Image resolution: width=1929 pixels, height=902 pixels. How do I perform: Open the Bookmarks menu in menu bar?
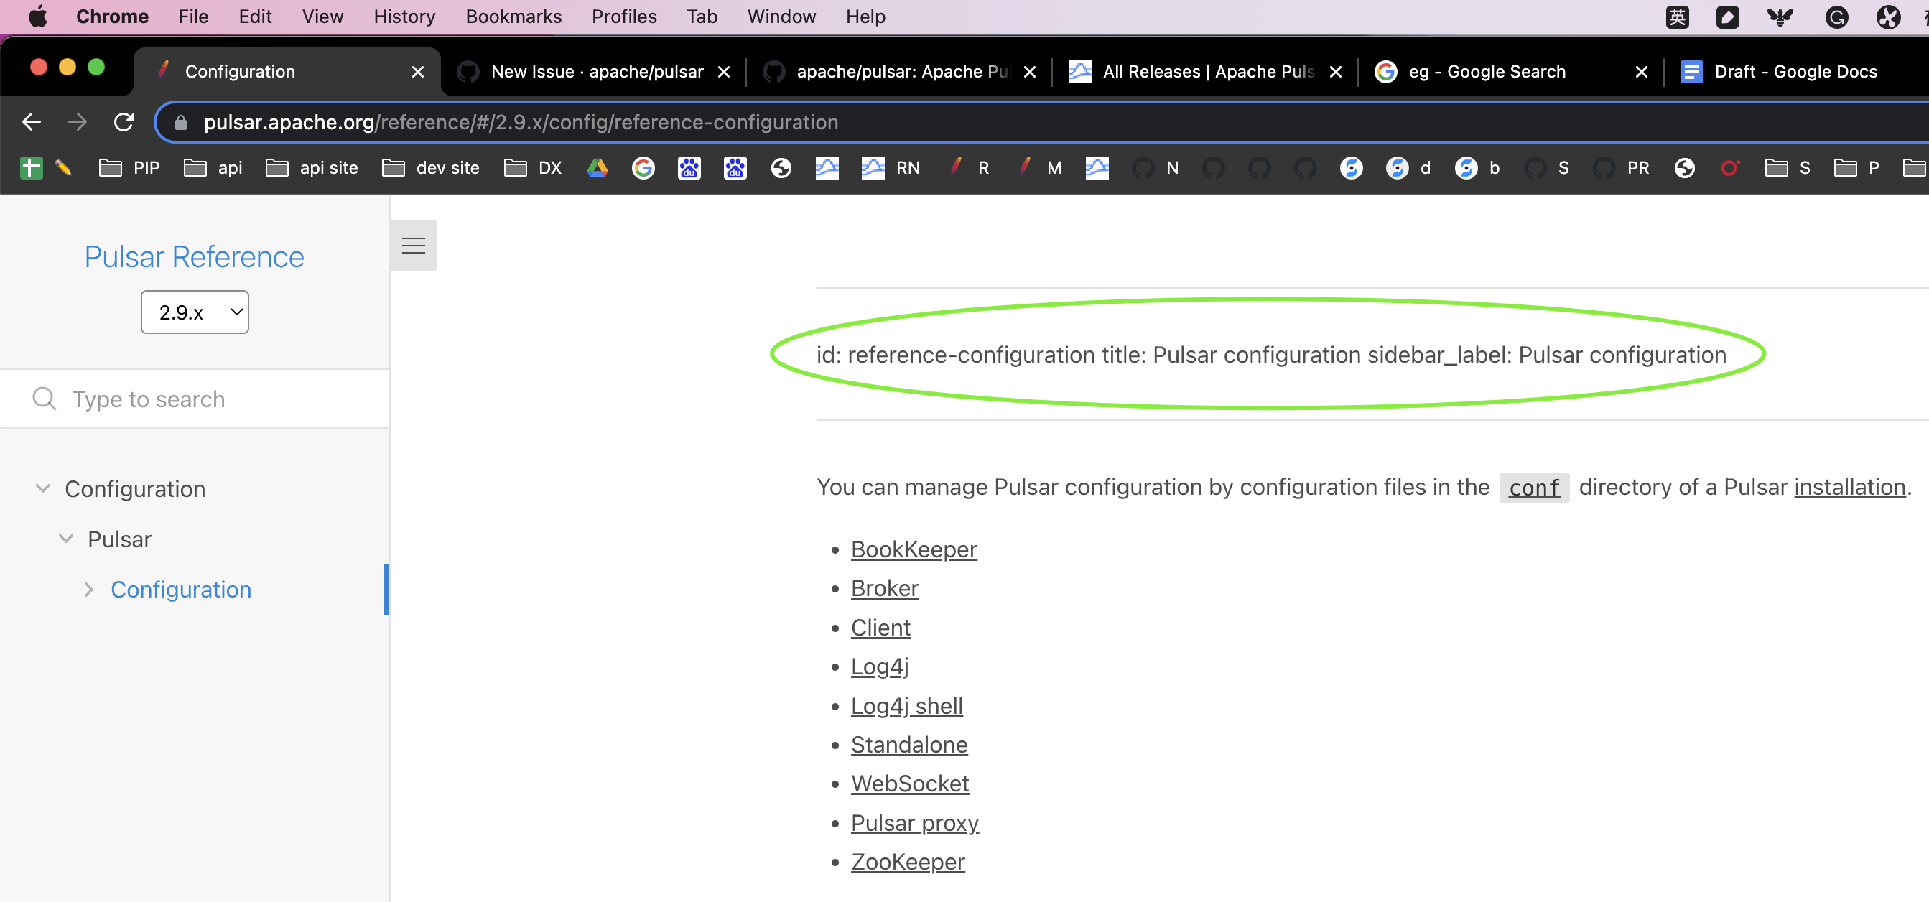[513, 17]
